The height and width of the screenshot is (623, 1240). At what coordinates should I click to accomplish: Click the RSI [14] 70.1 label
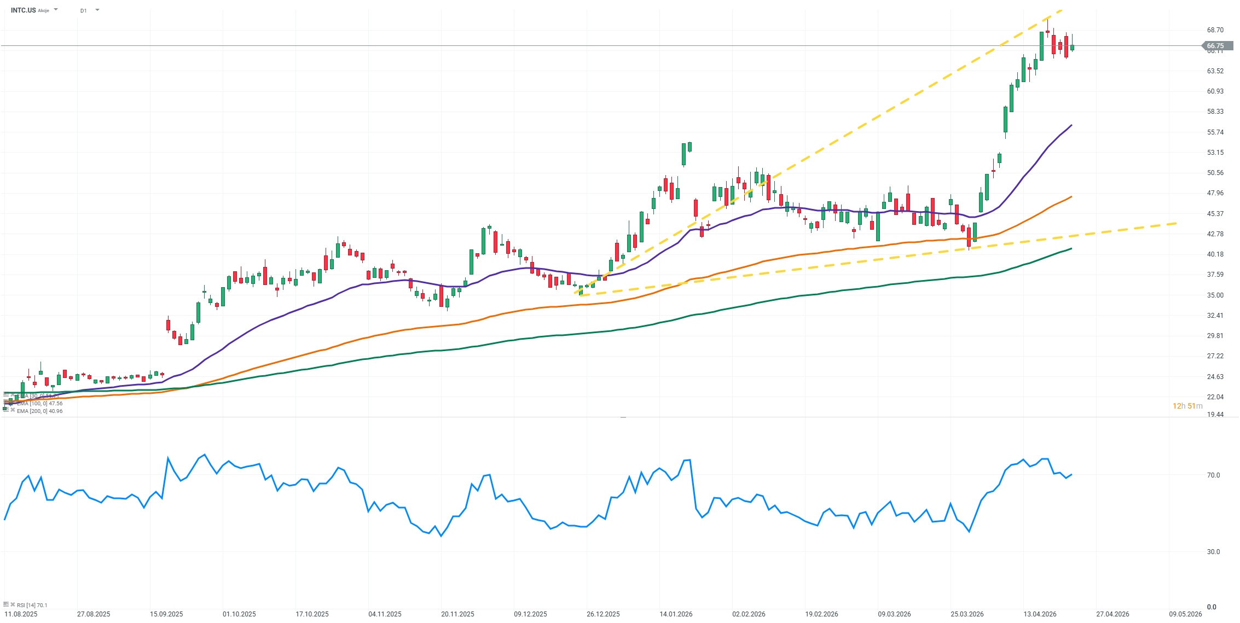coord(32,605)
